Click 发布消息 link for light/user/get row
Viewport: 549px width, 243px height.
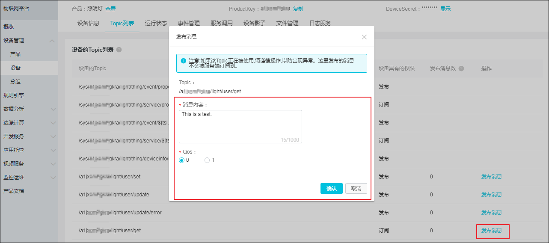coord(491,231)
